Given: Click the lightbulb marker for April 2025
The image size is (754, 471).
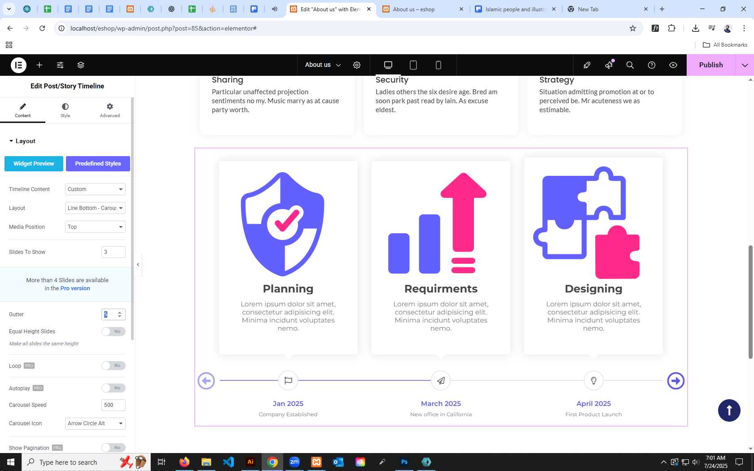Looking at the screenshot, I should (593, 380).
